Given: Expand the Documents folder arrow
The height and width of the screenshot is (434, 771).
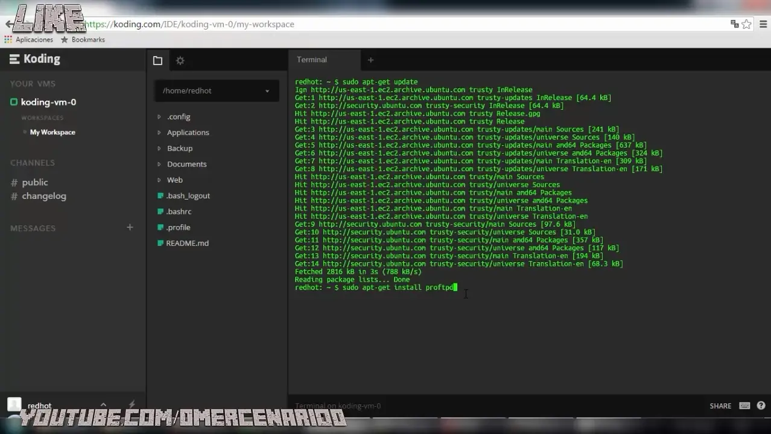Looking at the screenshot, I should point(159,164).
